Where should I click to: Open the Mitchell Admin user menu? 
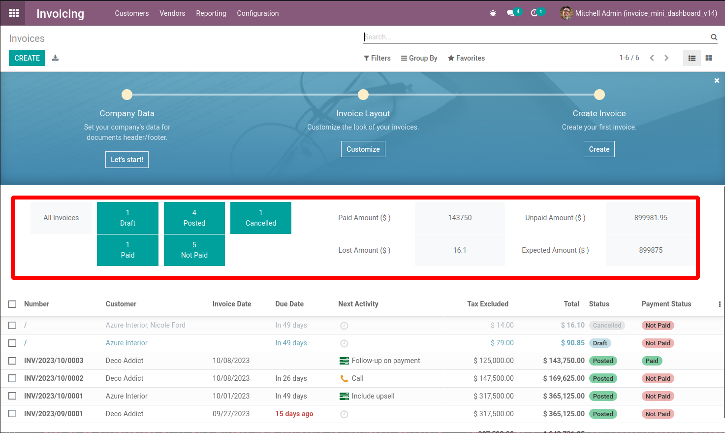click(638, 13)
